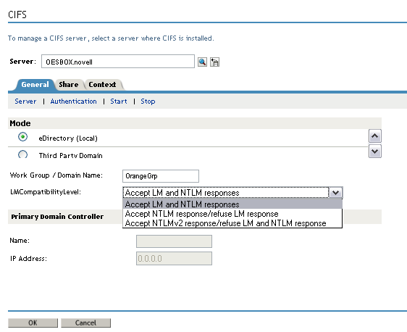
Task: Switch to the Share tab
Action: click(x=69, y=85)
